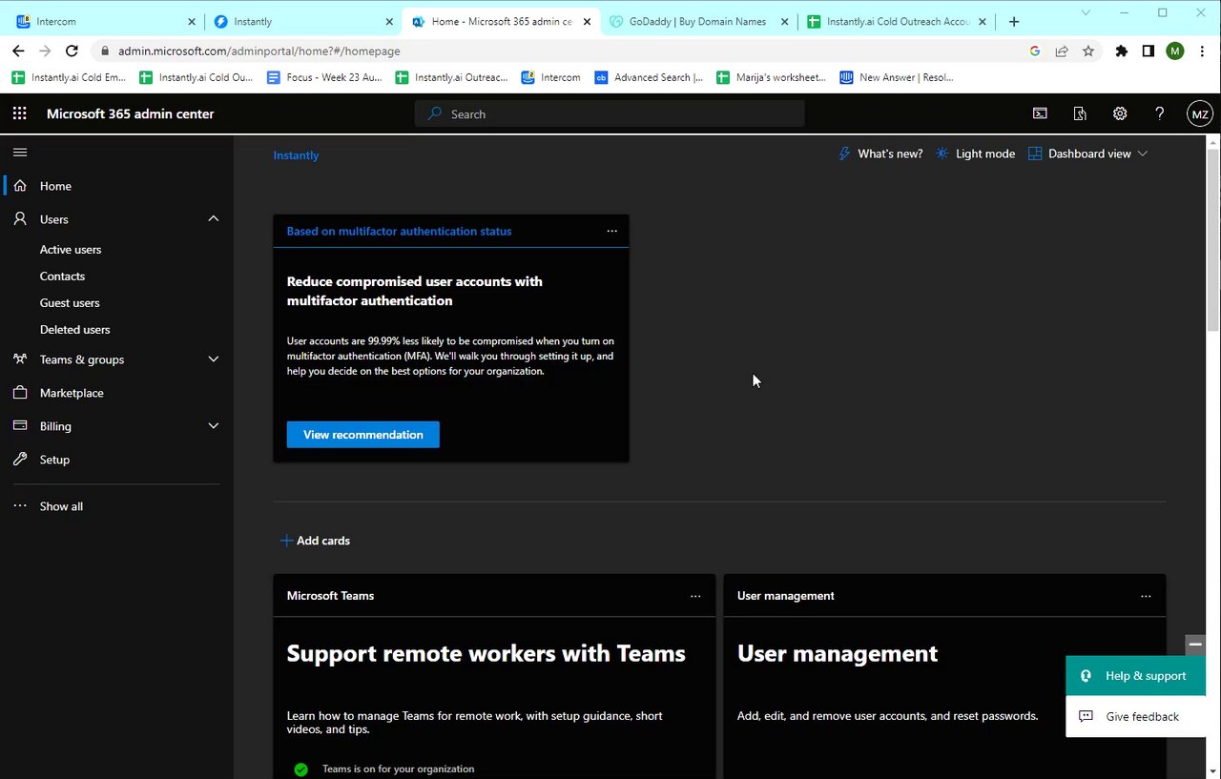The width and height of the screenshot is (1221, 779).
Task: Close the GoDaddy browser tab
Action: (784, 21)
